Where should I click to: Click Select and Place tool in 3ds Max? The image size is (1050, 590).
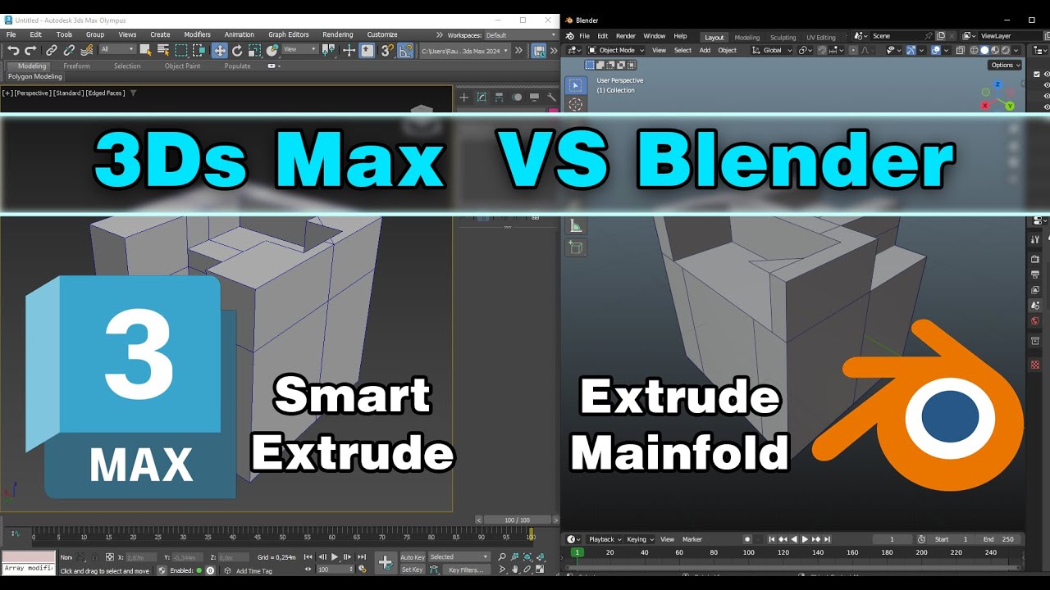coord(272,51)
